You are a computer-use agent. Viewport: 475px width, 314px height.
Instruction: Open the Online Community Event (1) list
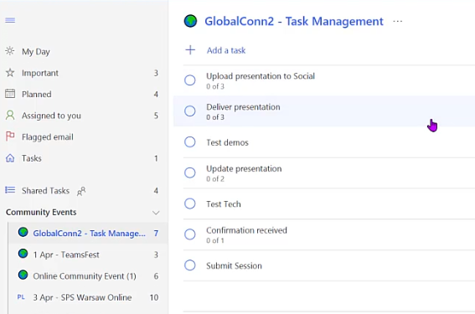88,275
